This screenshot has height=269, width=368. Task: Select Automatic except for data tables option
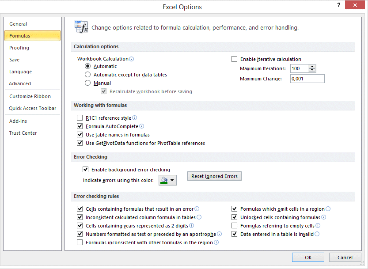tap(87, 75)
